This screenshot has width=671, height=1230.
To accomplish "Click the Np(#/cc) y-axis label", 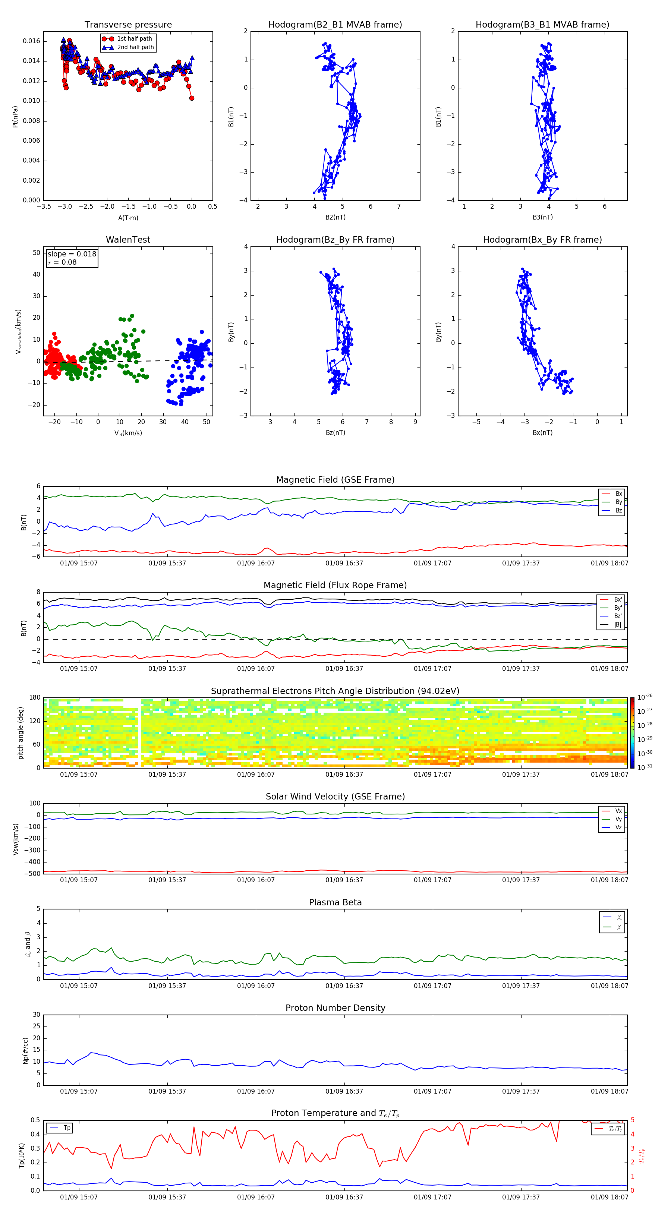I will point(25,1050).
